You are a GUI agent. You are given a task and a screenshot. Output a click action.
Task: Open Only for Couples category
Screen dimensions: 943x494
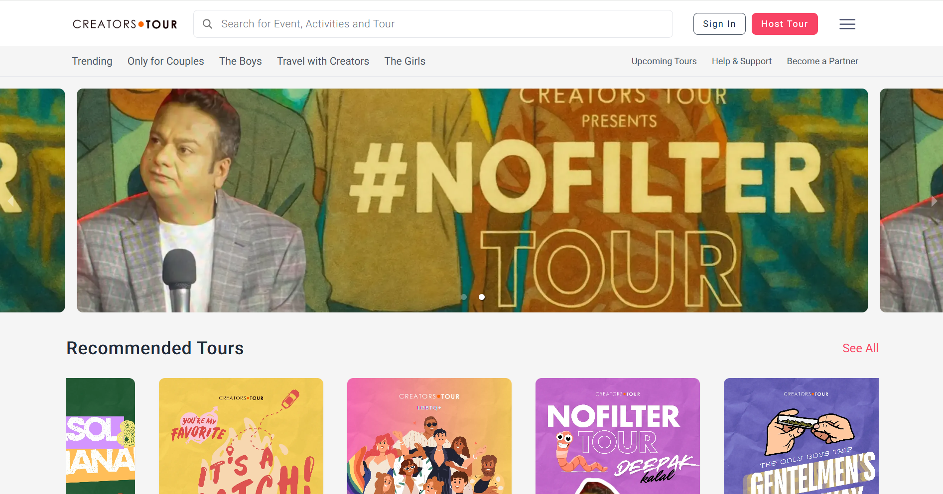click(165, 61)
